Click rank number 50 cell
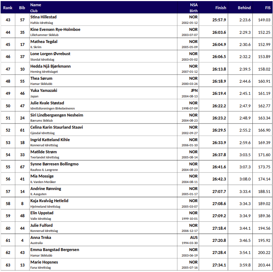 (x=8, y=106)
